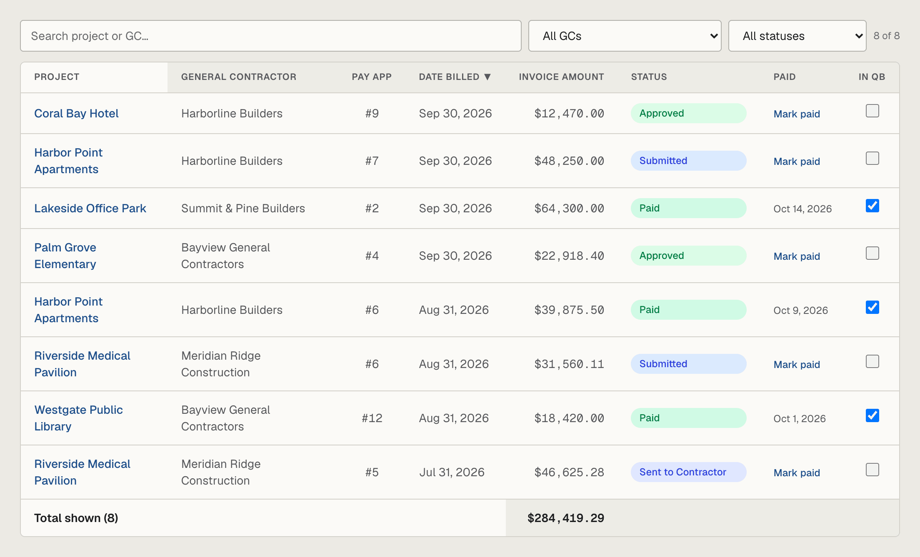Screen dimensions: 920x557
Task: Sort by the Project column header
Action: pyautogui.click(x=57, y=77)
